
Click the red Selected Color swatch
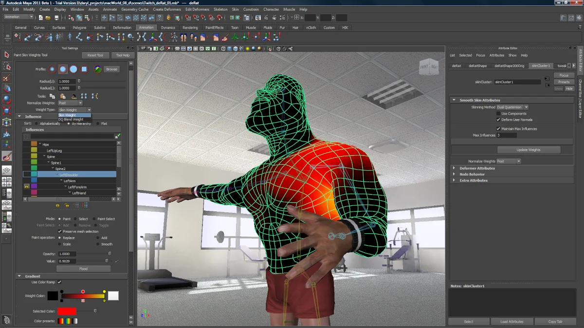pyautogui.click(x=67, y=311)
